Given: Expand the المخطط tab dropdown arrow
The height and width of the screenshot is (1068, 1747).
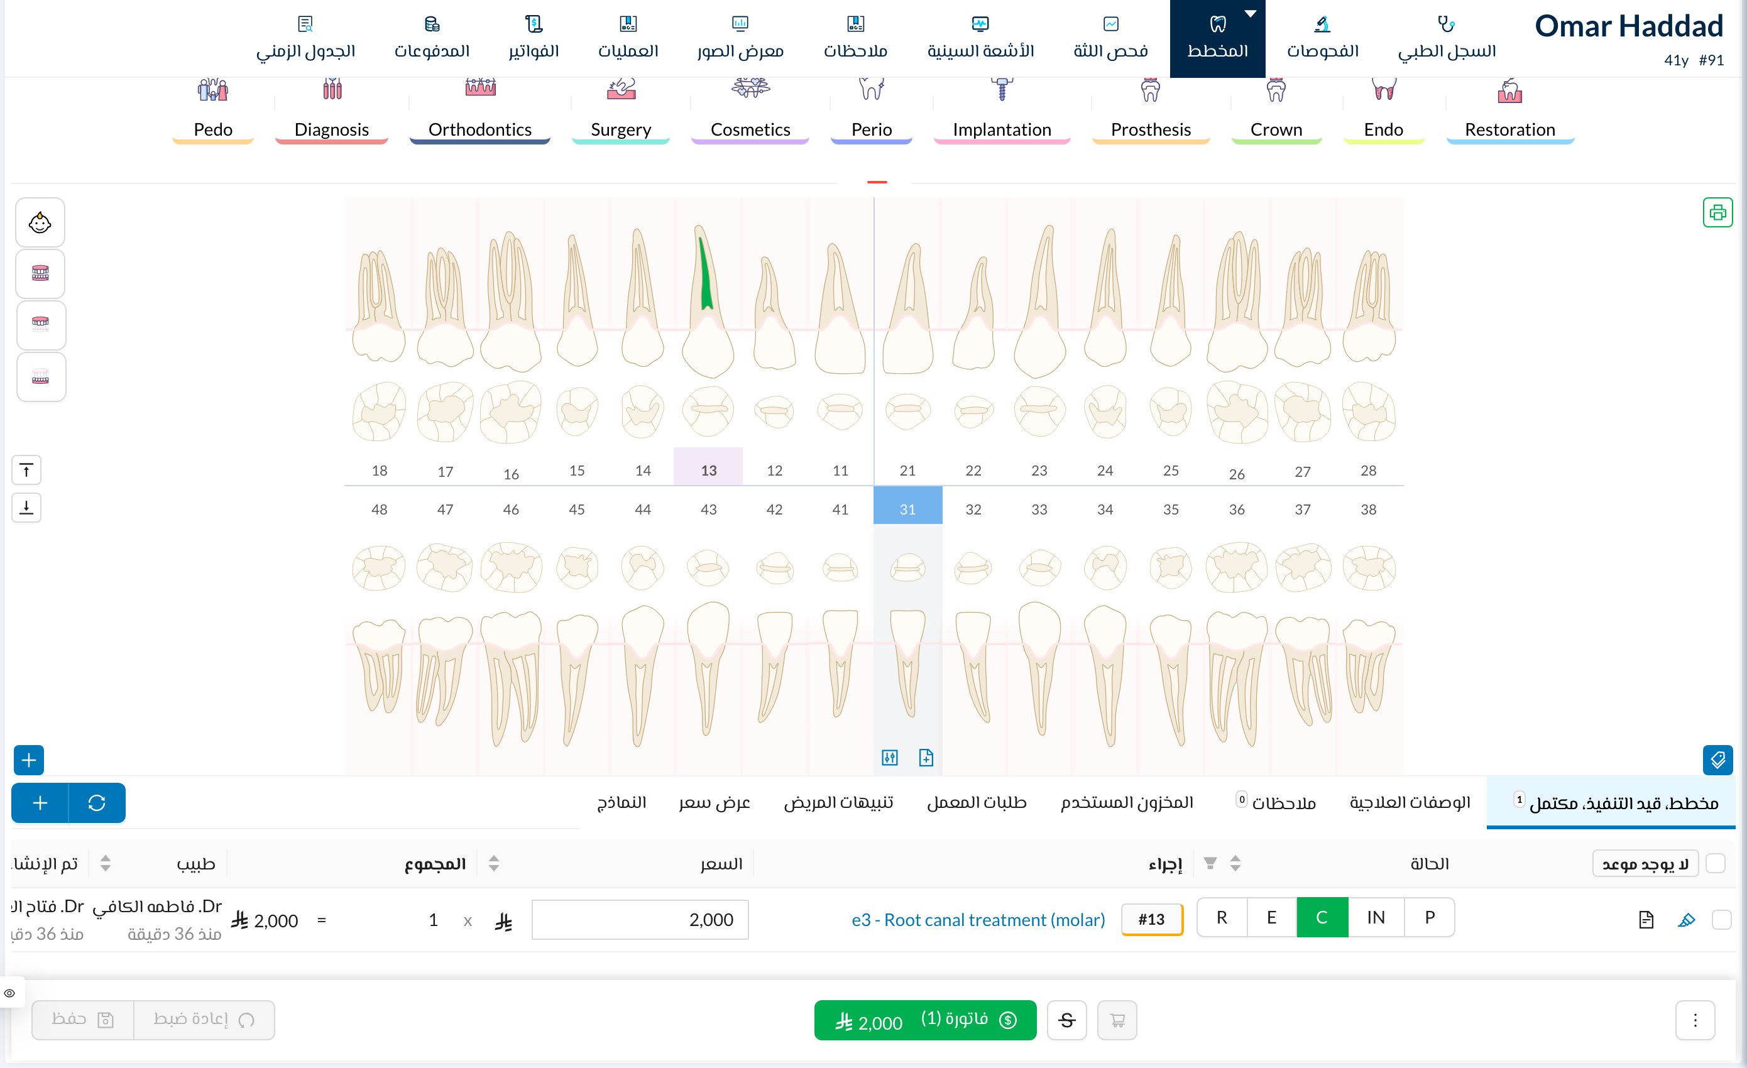Looking at the screenshot, I should click(1251, 13).
